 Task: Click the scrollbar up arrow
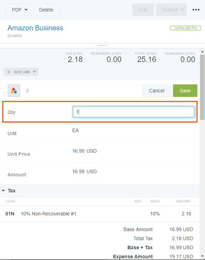point(202,52)
